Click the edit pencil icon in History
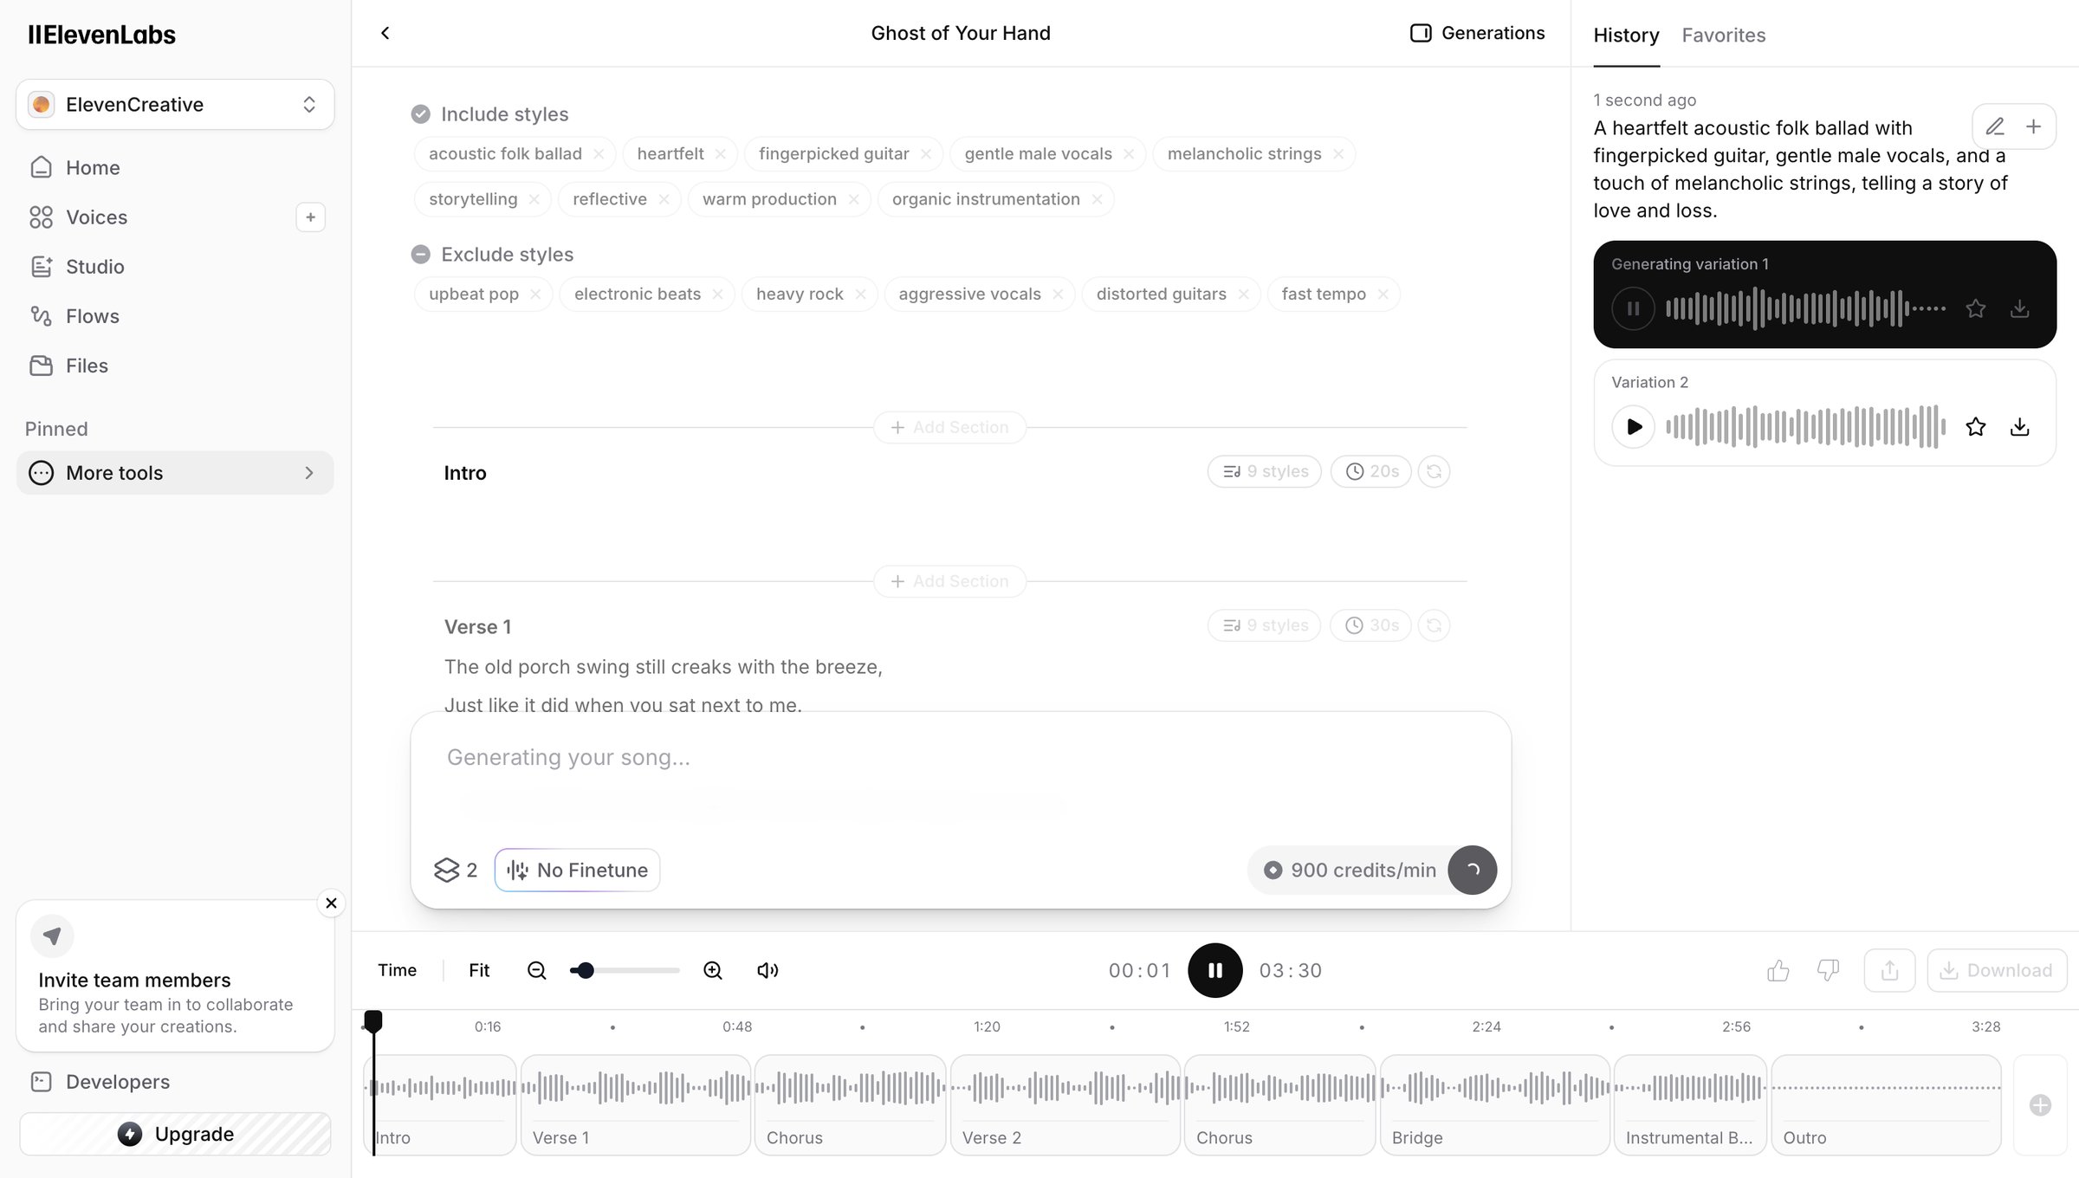The height and width of the screenshot is (1178, 2079). tap(1995, 126)
